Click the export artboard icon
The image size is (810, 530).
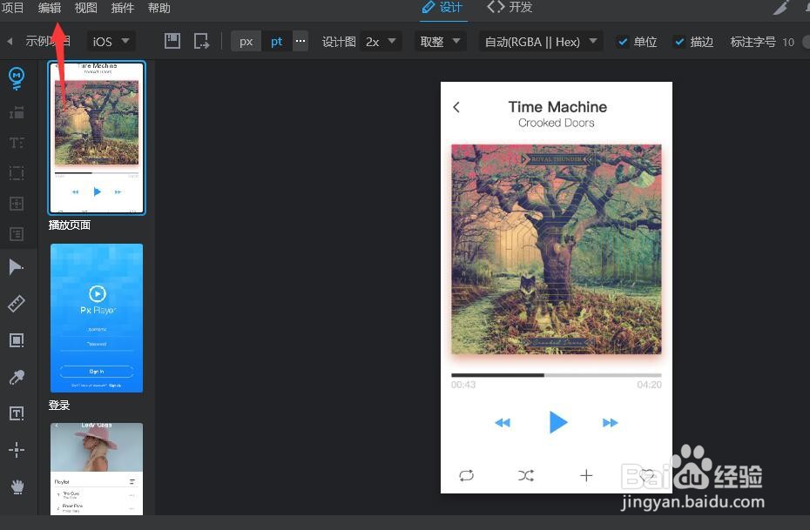click(x=201, y=41)
